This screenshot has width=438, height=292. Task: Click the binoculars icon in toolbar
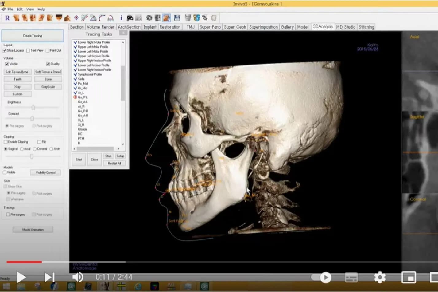click(x=130, y=18)
